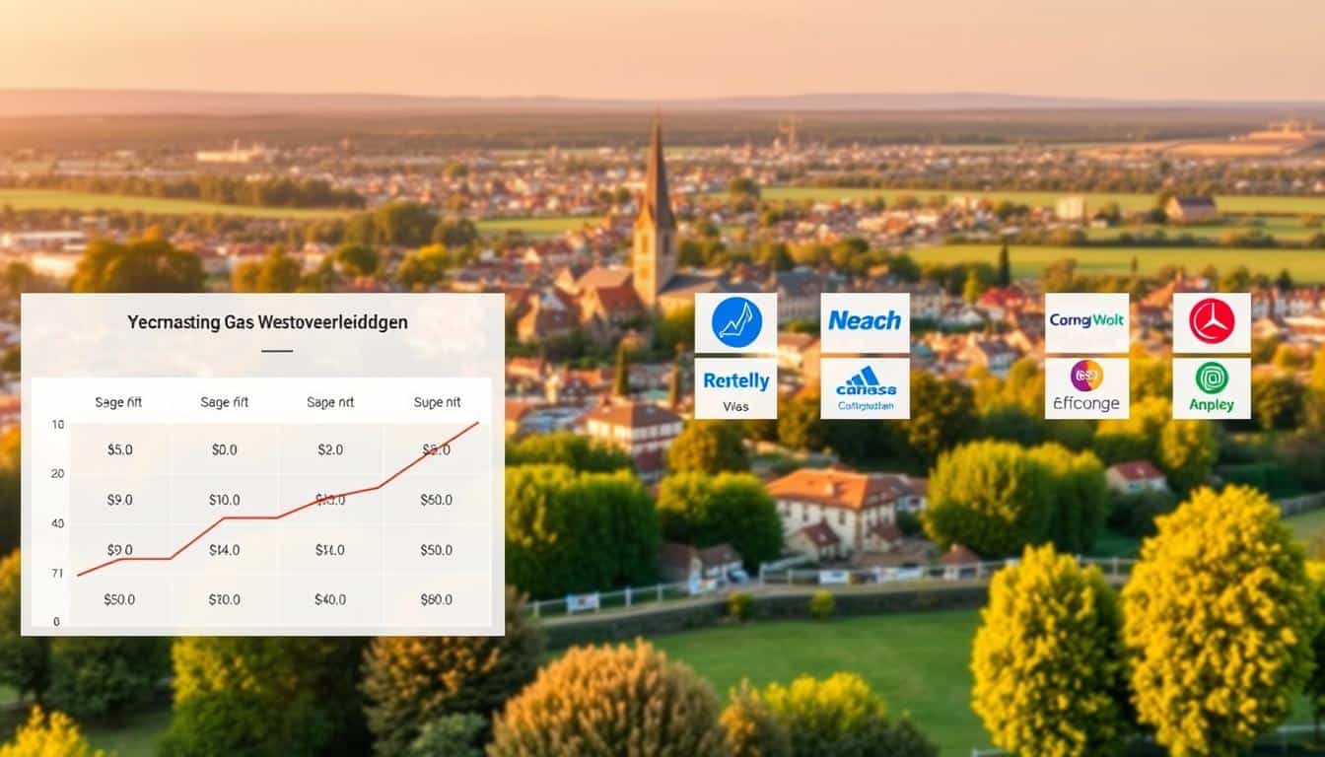Click the y-axis label 10

click(57, 425)
